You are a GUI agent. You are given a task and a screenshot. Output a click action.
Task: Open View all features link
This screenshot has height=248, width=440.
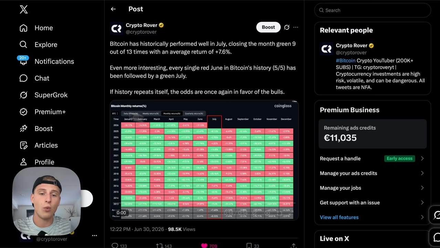tap(339, 217)
